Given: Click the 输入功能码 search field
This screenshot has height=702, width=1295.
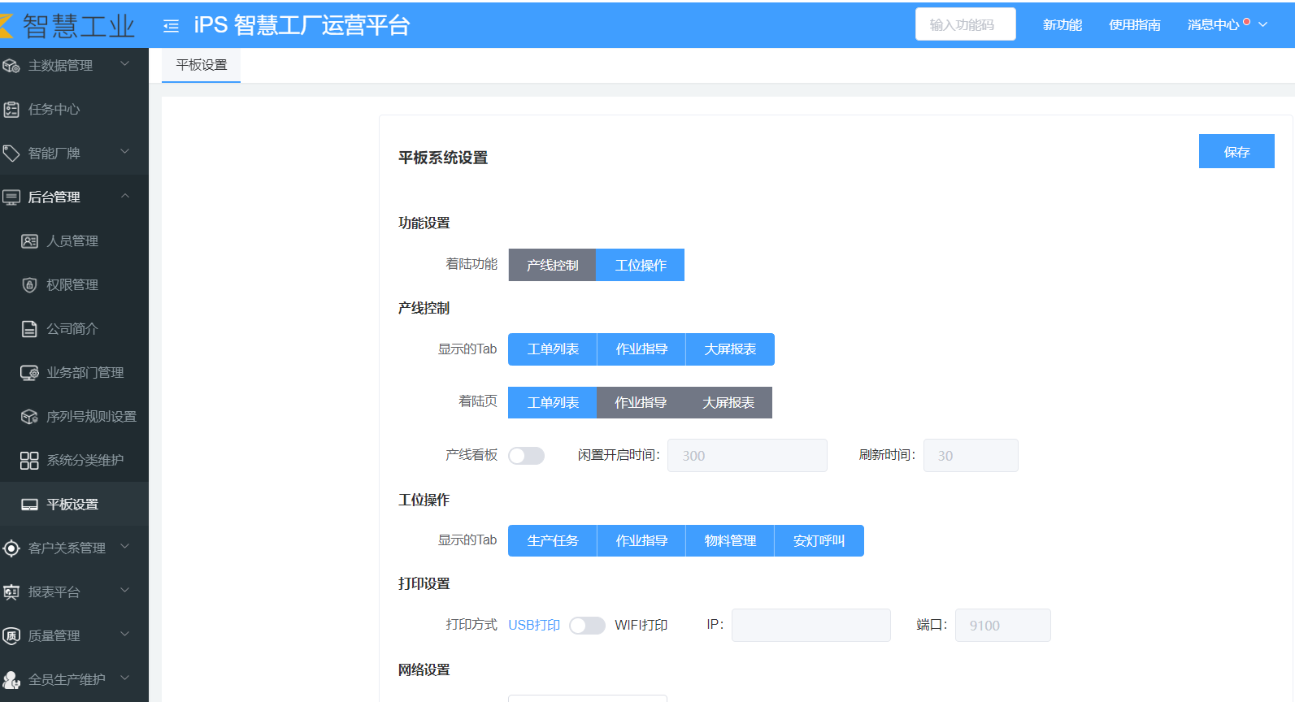Looking at the screenshot, I should pos(965,24).
